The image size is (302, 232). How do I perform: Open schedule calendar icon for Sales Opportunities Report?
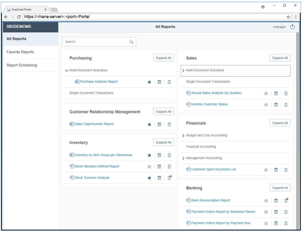pyautogui.click(x=159, y=124)
